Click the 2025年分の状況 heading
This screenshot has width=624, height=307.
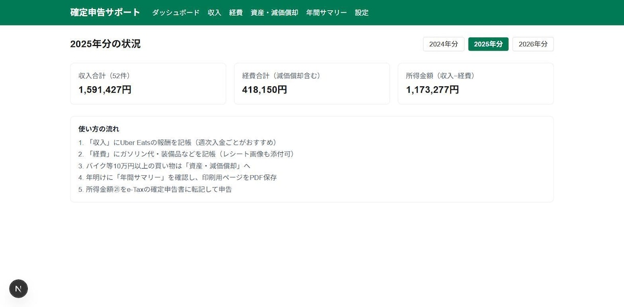pos(105,44)
